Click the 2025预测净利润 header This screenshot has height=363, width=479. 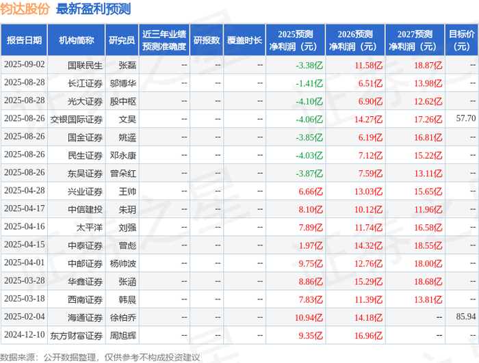pos(296,40)
